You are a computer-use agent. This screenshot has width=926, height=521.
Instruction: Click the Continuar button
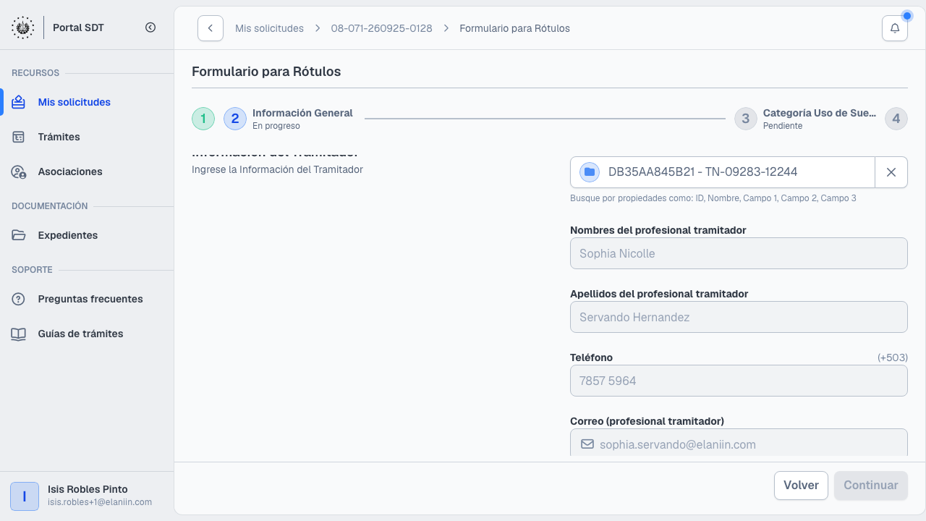871,486
